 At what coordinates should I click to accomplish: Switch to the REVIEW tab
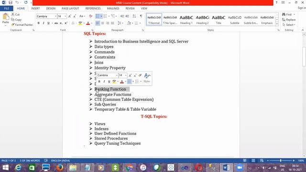[x=130, y=9]
